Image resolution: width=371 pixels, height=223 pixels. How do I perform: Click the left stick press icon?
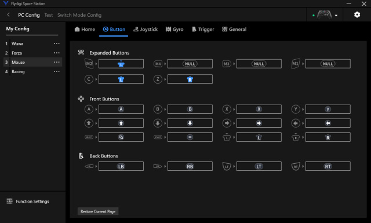(x=227, y=136)
